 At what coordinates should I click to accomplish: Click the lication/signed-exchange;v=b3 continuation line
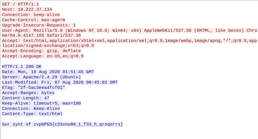(48, 45)
